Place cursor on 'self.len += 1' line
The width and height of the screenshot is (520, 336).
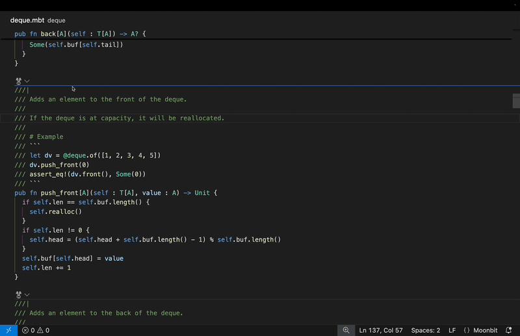(47, 268)
